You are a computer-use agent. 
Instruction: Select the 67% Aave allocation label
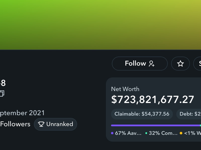128,133
